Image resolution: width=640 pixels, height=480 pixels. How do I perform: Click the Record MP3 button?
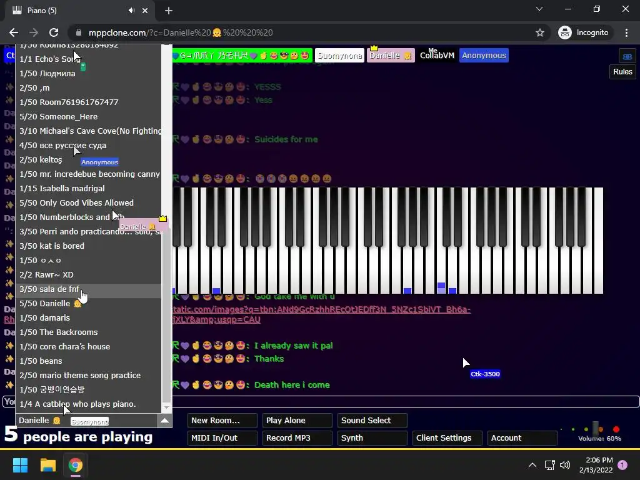297,438
